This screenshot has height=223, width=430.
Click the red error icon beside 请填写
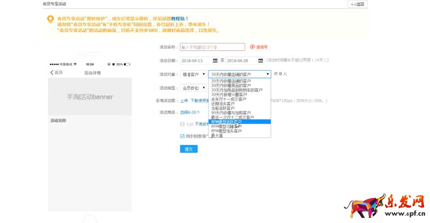[252, 47]
